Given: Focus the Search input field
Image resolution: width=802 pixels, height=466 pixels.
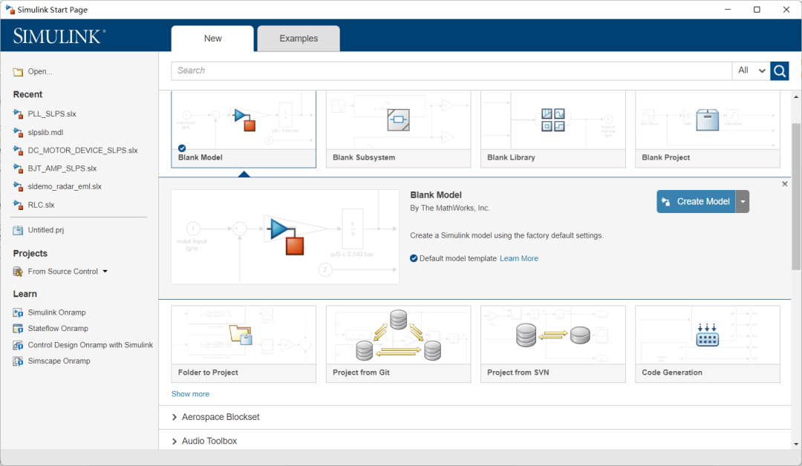Looking at the screenshot, I should 451,71.
